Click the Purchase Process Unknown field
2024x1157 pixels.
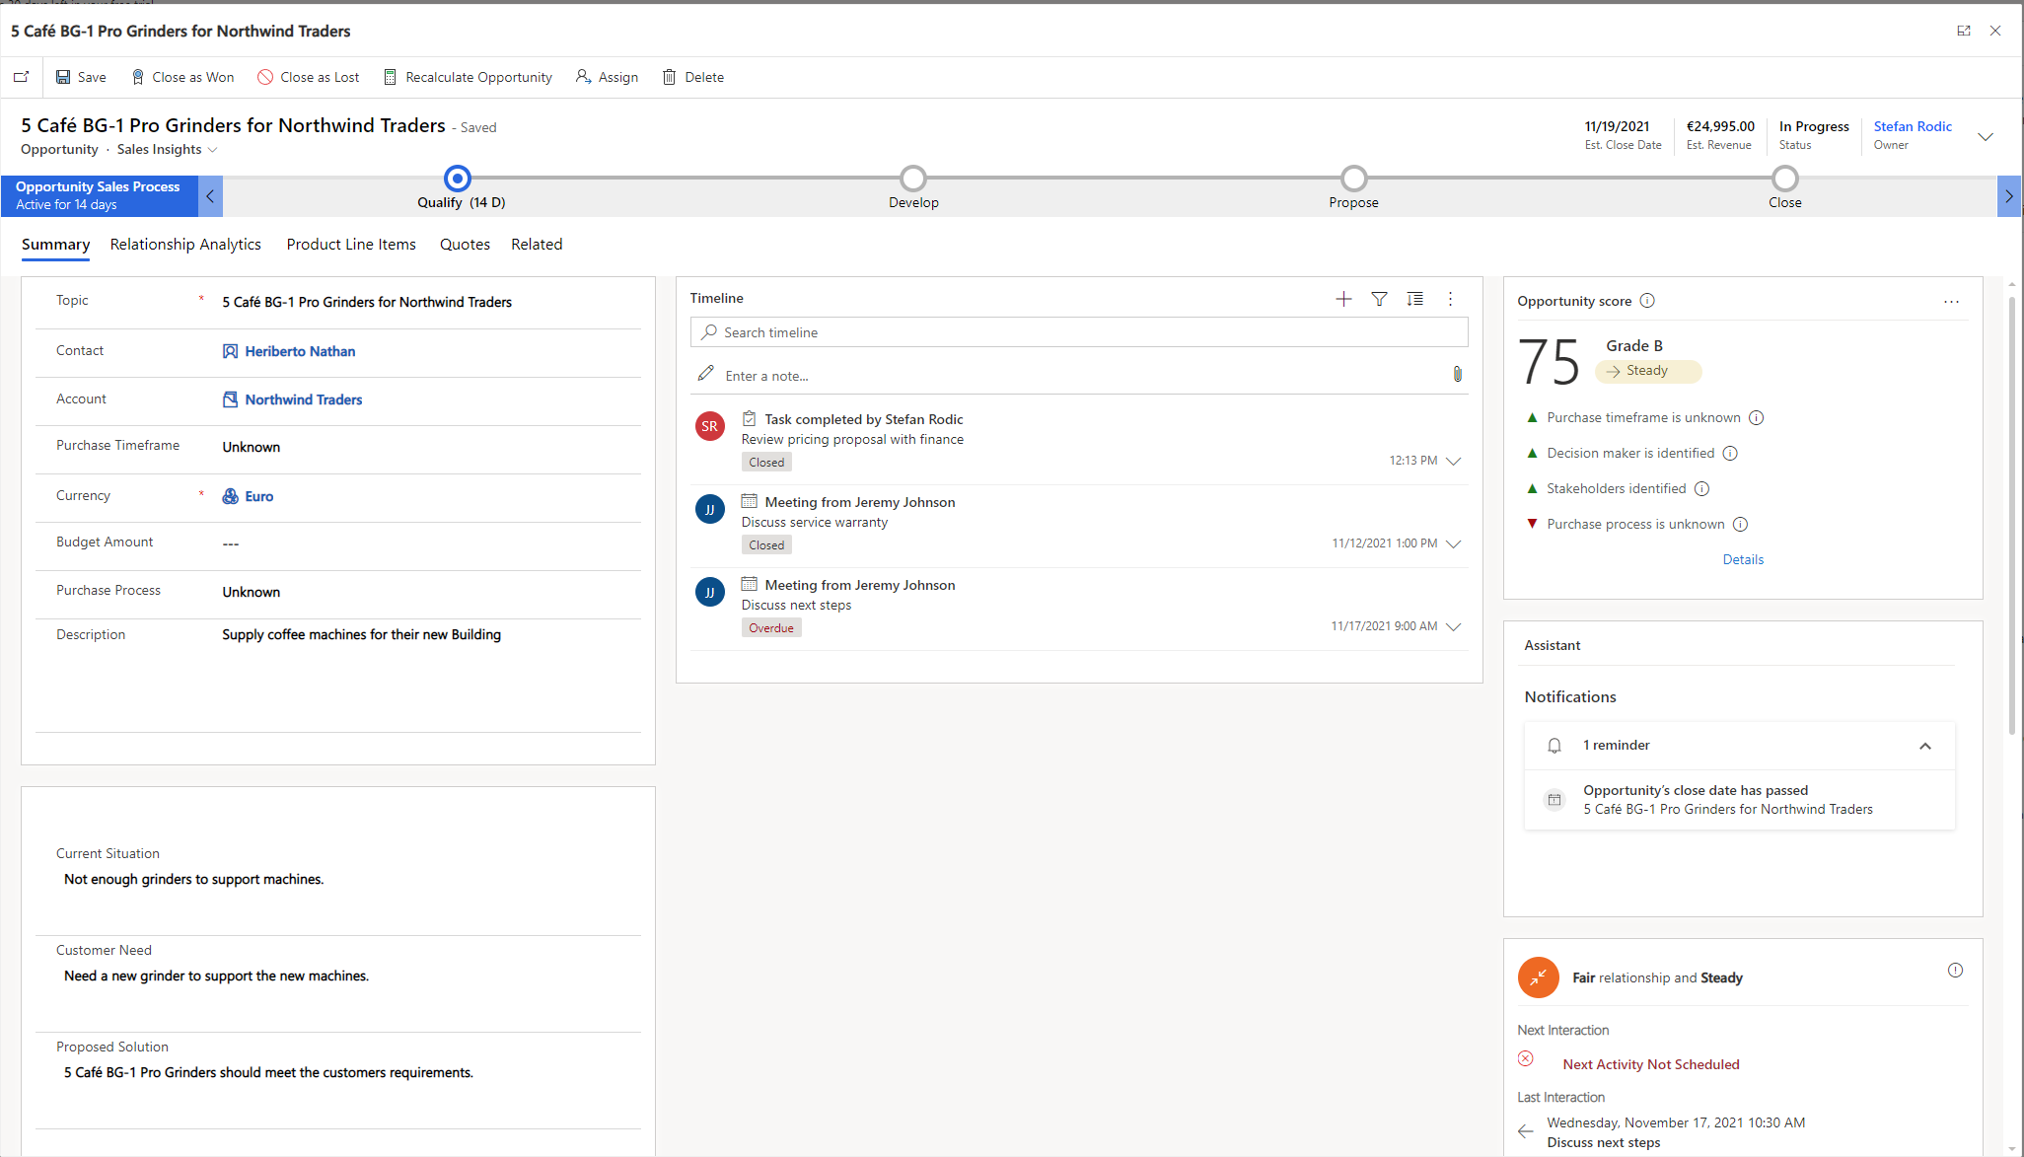252,592
